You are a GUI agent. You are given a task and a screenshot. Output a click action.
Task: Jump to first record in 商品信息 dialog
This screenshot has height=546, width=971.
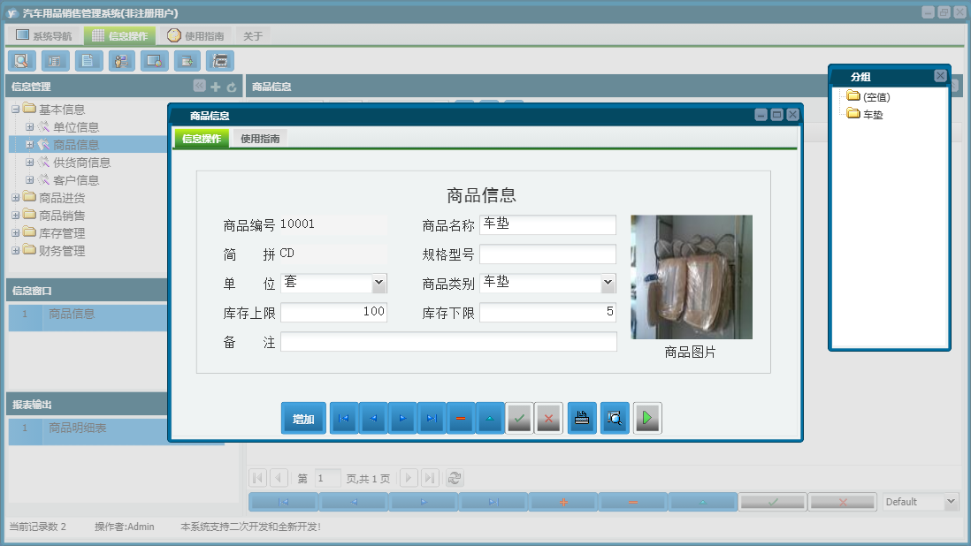[343, 418]
